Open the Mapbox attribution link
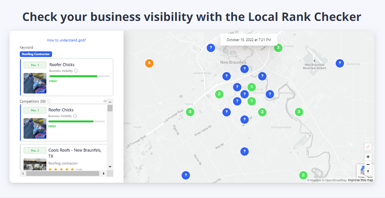 [x=314, y=180]
